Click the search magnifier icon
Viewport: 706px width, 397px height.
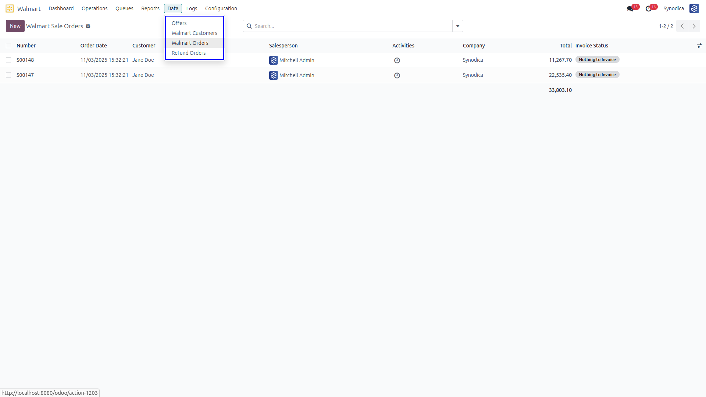click(x=249, y=26)
